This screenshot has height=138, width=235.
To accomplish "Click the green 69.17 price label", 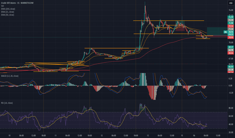I will (x=231, y=47).
